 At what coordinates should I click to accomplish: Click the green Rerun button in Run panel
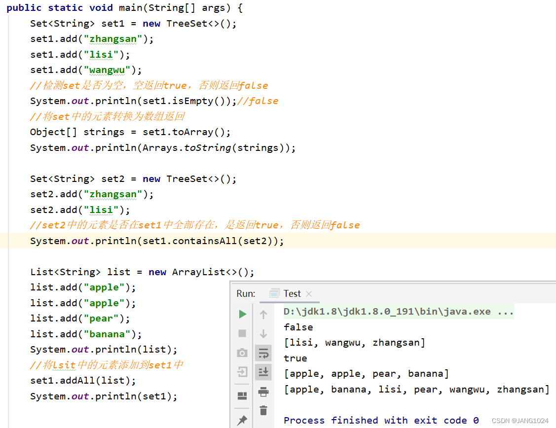click(243, 314)
